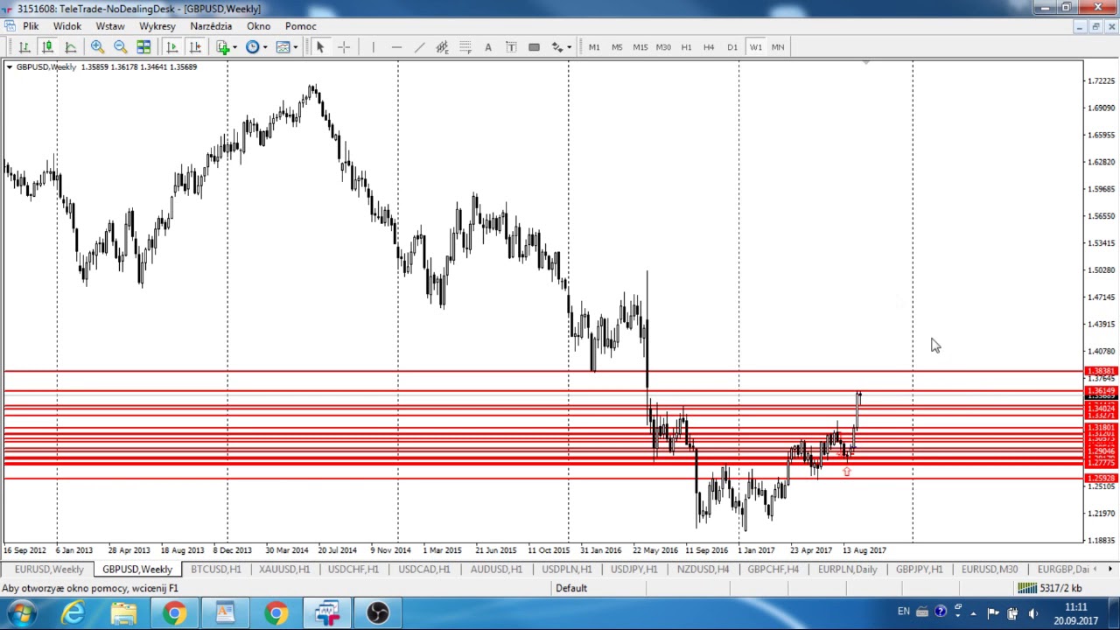Open Internet Explorer from taskbar
The width and height of the screenshot is (1120, 630).
pos(73,613)
